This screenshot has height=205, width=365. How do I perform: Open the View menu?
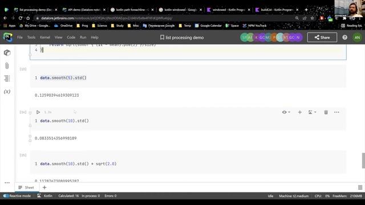click(x=58, y=37)
